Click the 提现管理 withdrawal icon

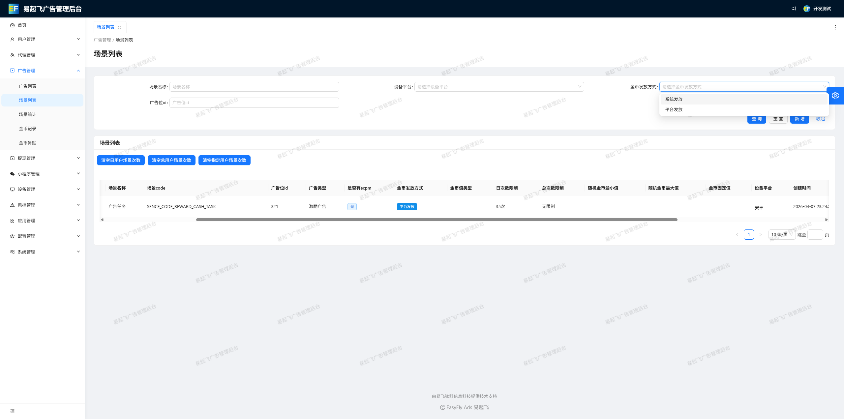[x=12, y=158]
